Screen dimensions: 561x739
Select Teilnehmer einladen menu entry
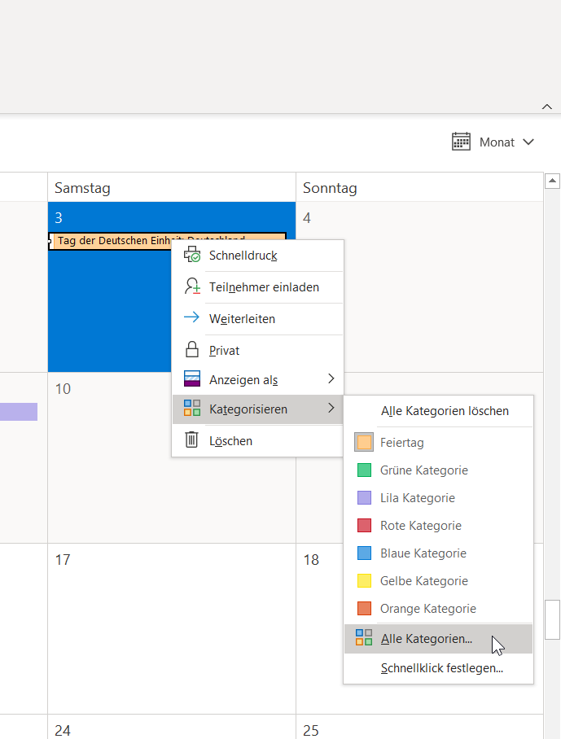click(x=258, y=287)
